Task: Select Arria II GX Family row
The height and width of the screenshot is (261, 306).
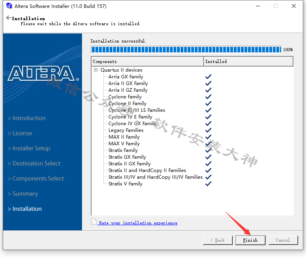Action: point(128,83)
